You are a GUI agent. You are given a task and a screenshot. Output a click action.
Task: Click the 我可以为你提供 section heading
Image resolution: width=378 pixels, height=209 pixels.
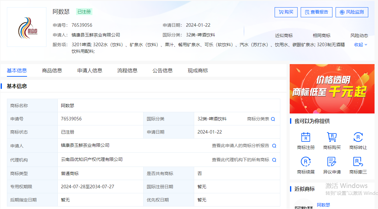[312, 121]
